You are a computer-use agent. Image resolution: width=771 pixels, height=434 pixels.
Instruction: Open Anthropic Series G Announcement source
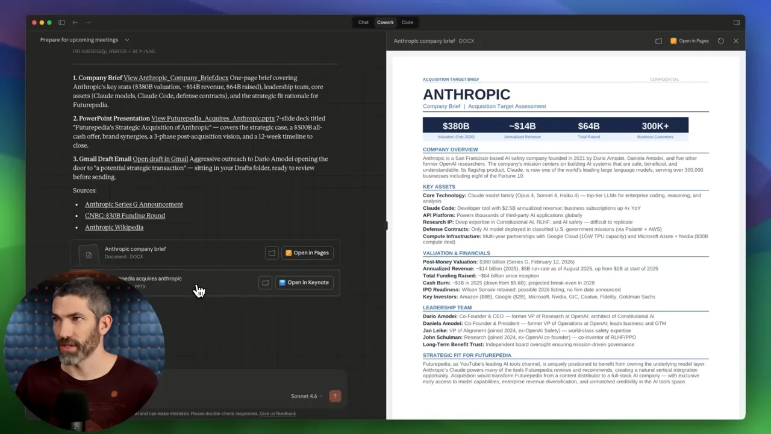click(x=134, y=204)
